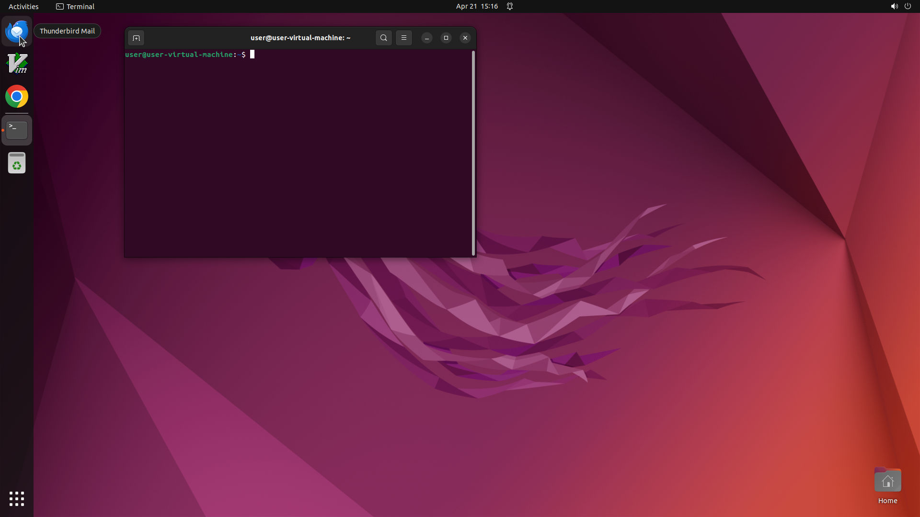
Task: Open the Terminal app menu in top bar
Action: [75, 6]
